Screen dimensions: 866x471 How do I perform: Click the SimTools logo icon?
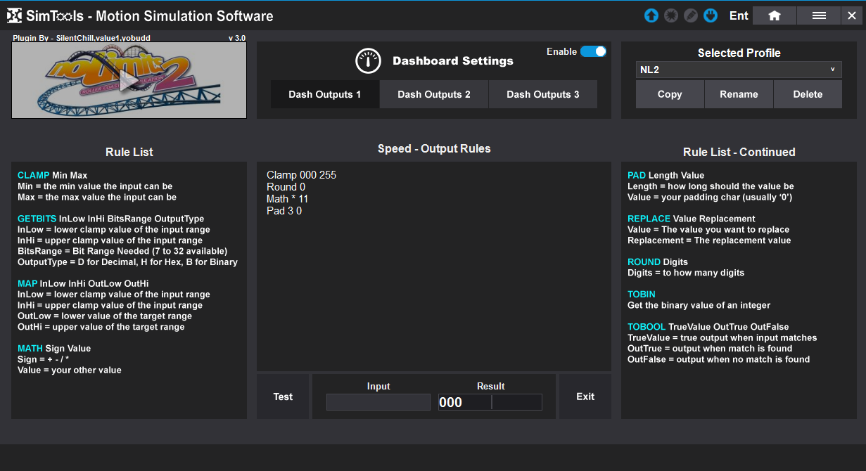[x=14, y=15]
